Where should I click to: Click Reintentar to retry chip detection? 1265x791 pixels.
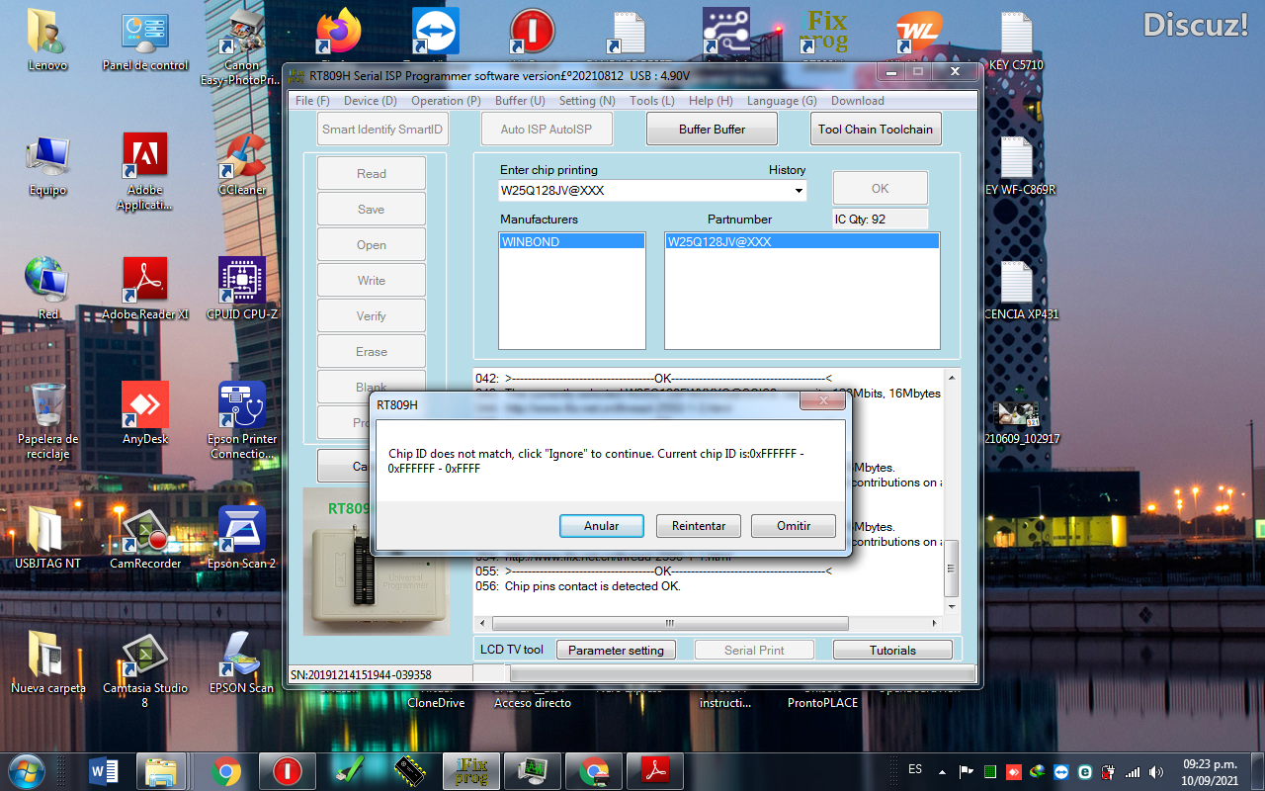(x=698, y=526)
